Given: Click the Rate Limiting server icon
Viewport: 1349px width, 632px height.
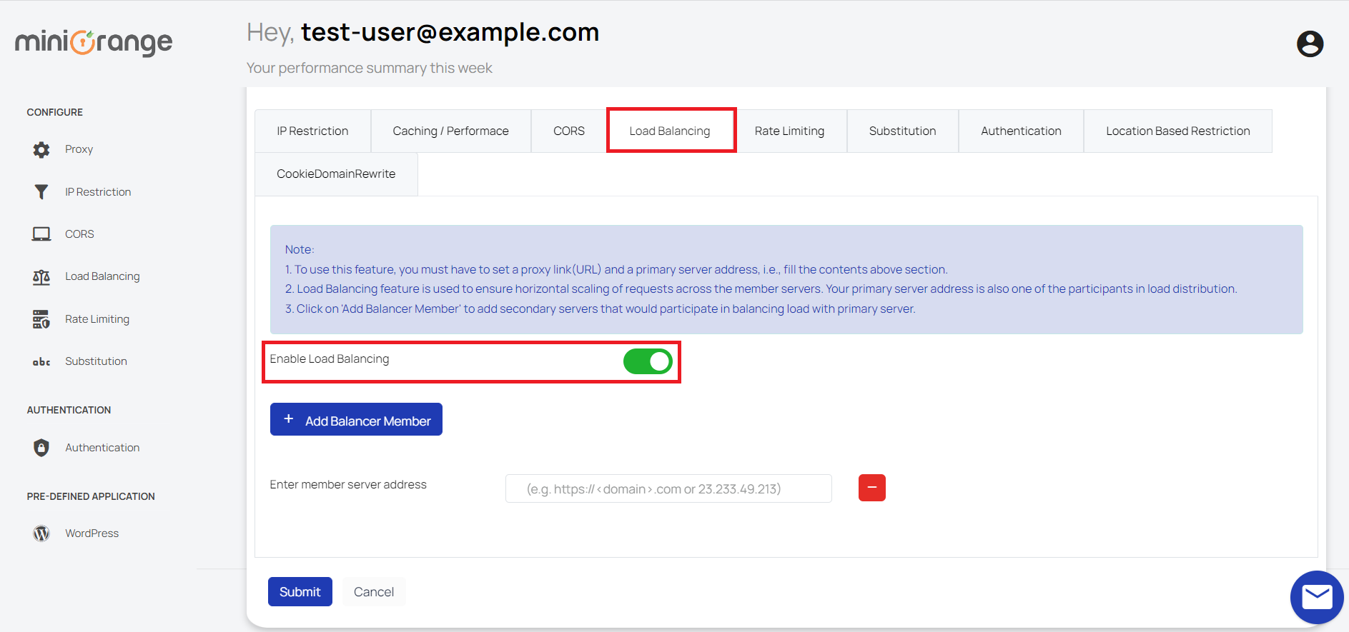Looking at the screenshot, I should click(41, 319).
